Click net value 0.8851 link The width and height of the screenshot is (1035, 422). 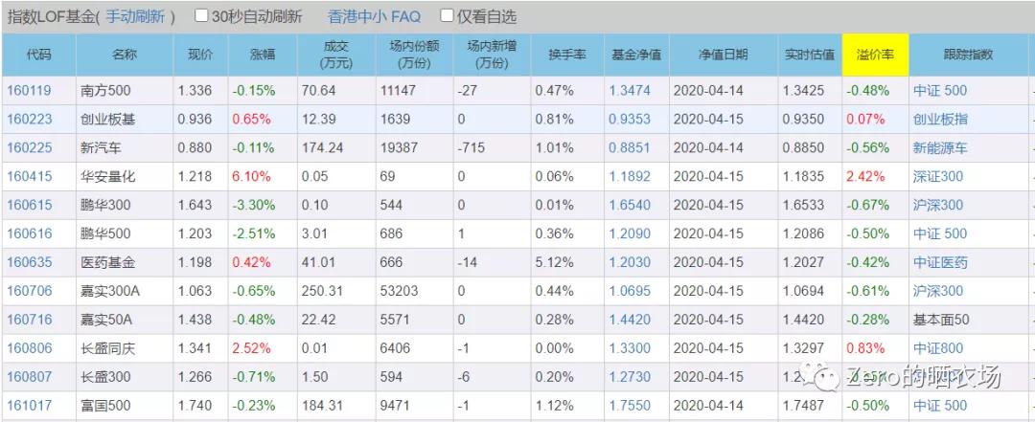coord(630,147)
